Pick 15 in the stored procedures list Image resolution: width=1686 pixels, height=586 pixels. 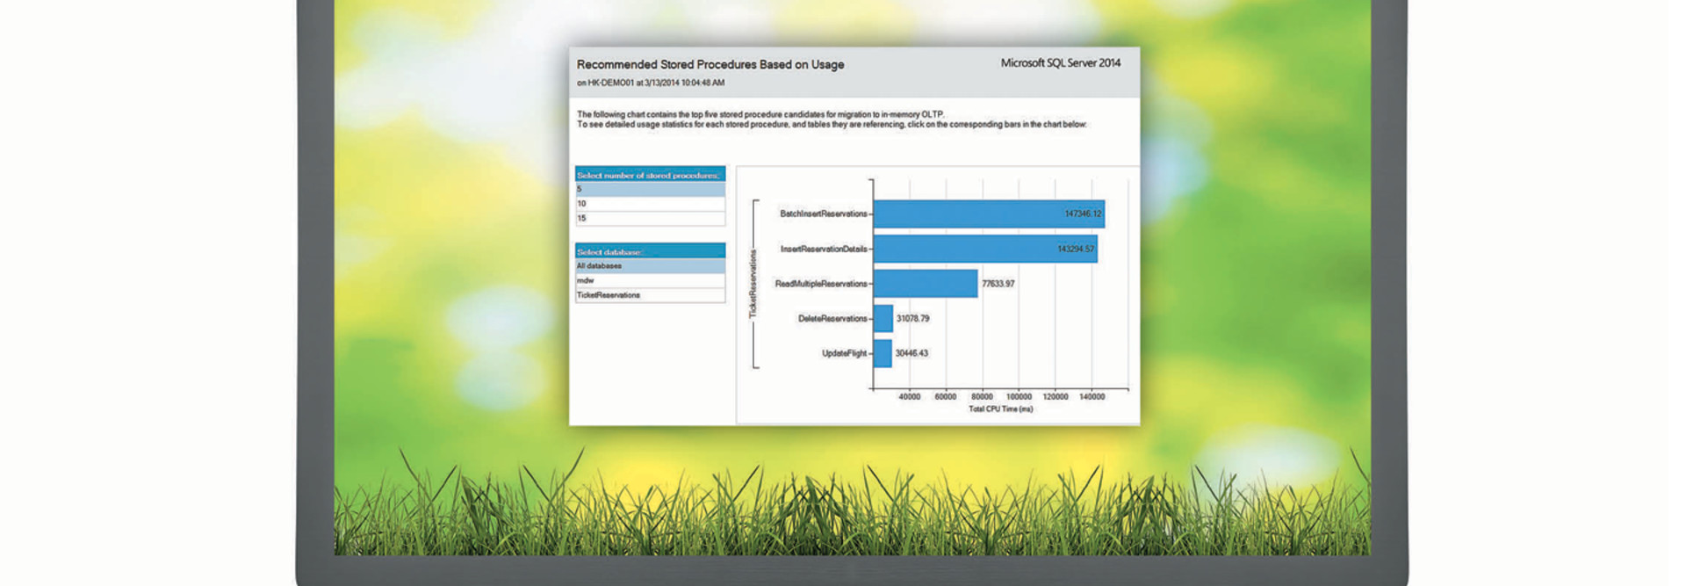click(650, 218)
